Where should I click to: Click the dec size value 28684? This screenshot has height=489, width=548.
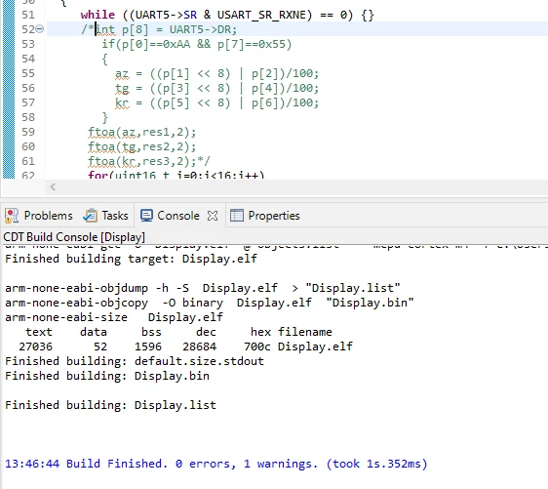199,346
